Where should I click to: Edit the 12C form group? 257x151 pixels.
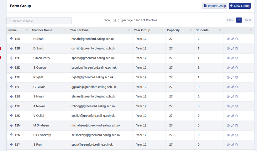click(233, 58)
